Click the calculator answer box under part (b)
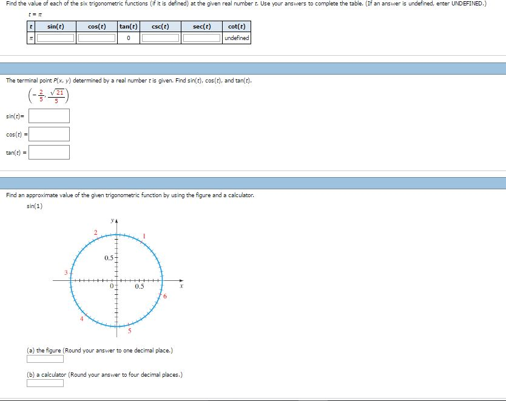The image size is (506, 401). [45, 383]
